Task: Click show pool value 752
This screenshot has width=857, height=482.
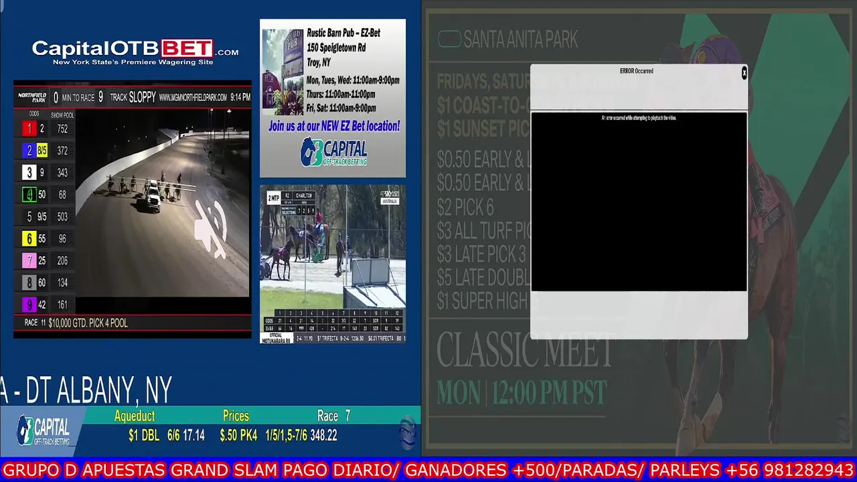Action: 62,129
